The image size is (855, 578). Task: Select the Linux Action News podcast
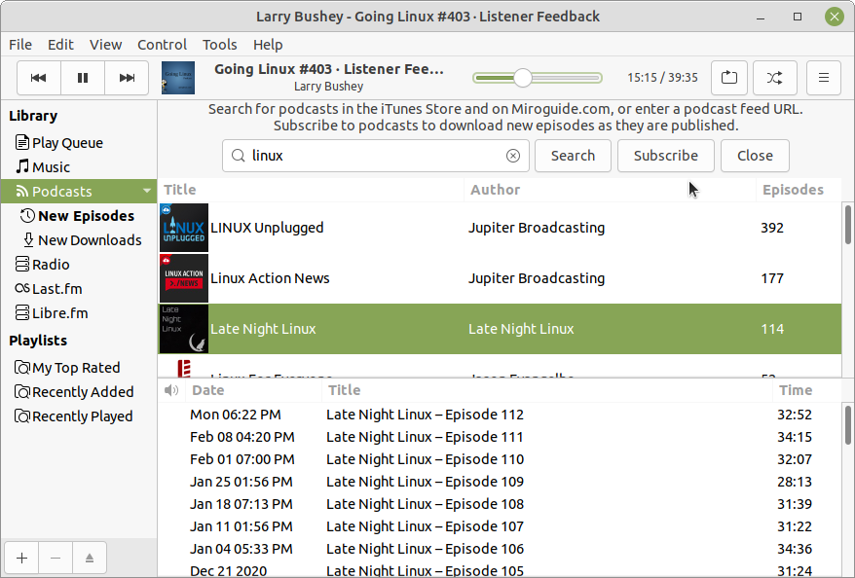click(x=500, y=278)
